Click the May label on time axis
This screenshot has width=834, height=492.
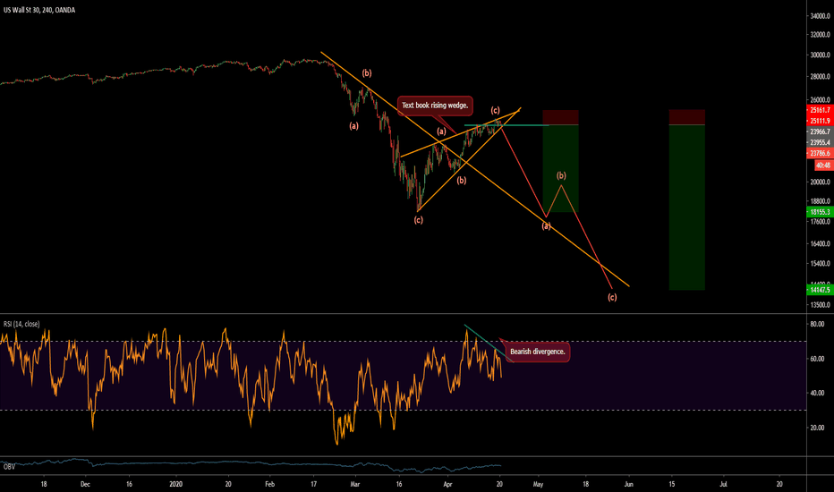coord(539,484)
